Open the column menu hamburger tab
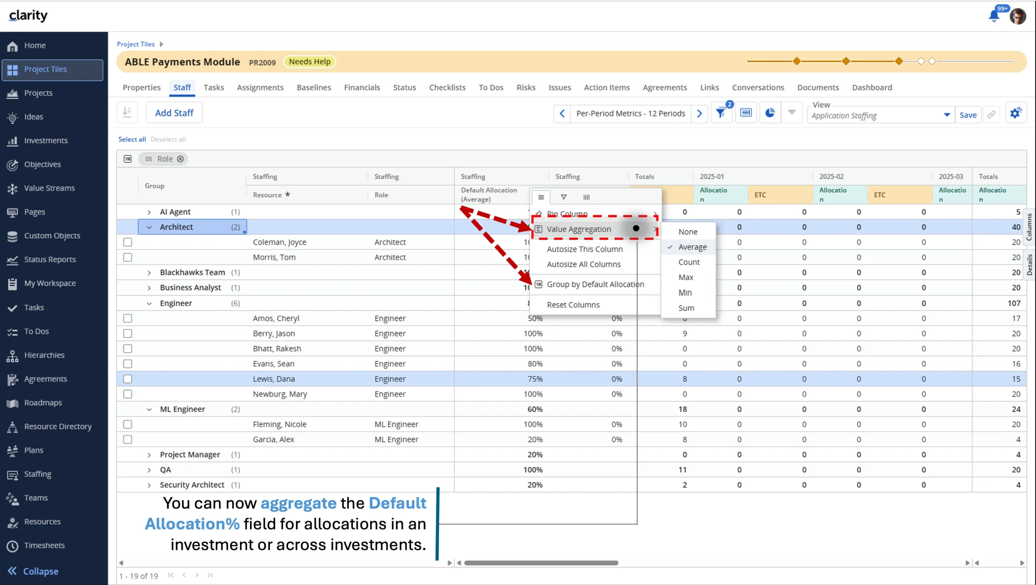 coord(541,197)
